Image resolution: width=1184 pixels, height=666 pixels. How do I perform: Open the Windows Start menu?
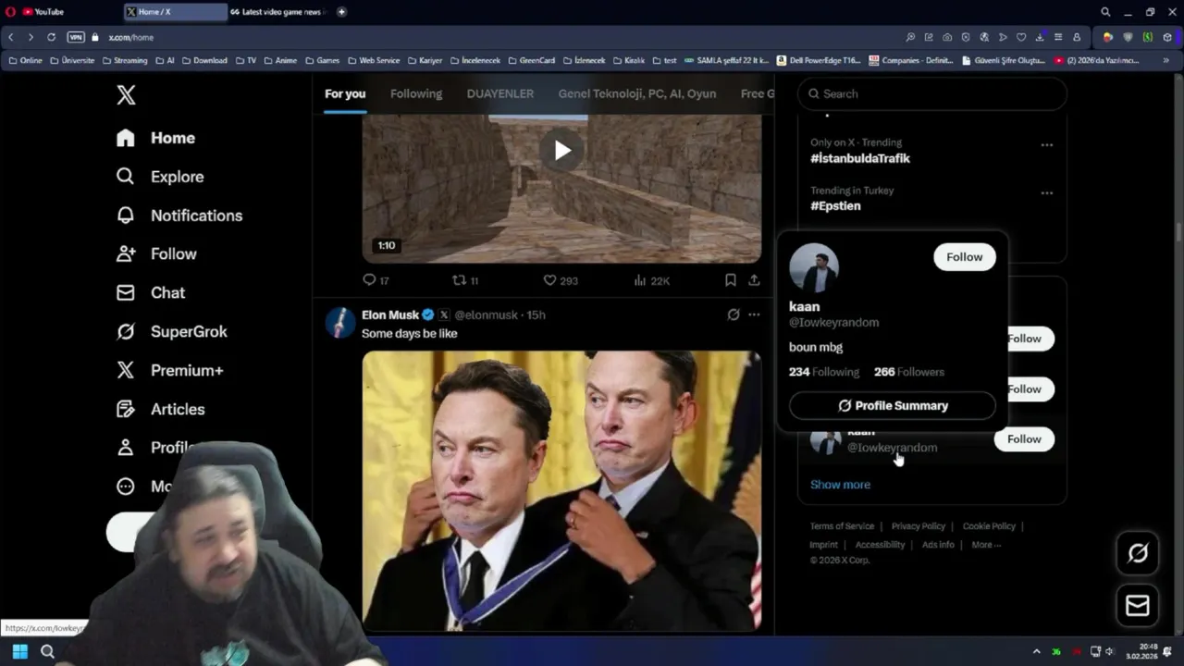[19, 651]
